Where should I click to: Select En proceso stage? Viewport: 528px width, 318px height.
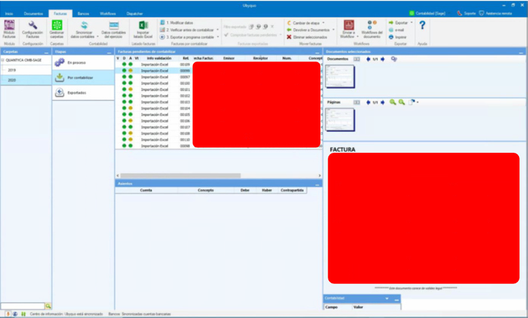(x=83, y=63)
